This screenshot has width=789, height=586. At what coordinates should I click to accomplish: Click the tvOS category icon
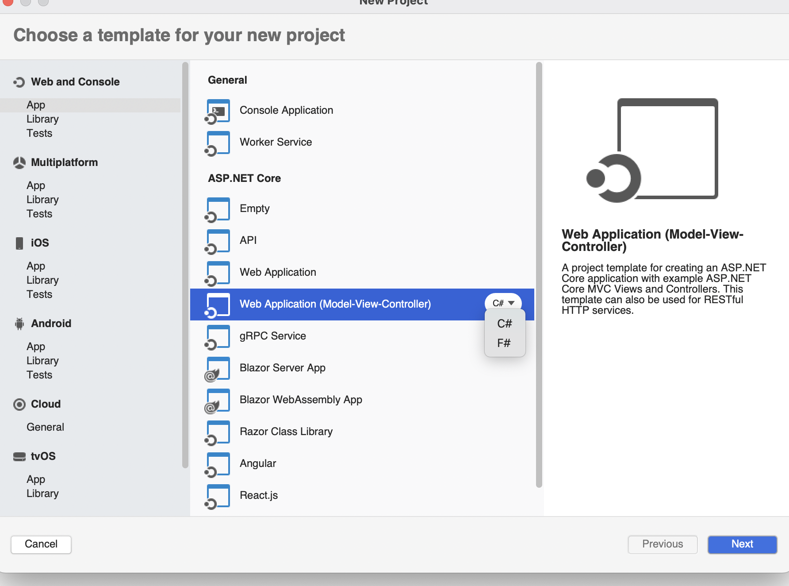pyautogui.click(x=19, y=457)
